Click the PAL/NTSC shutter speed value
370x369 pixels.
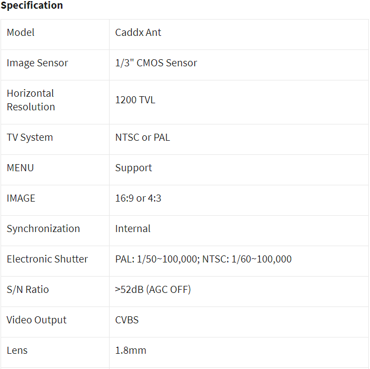tap(203, 259)
